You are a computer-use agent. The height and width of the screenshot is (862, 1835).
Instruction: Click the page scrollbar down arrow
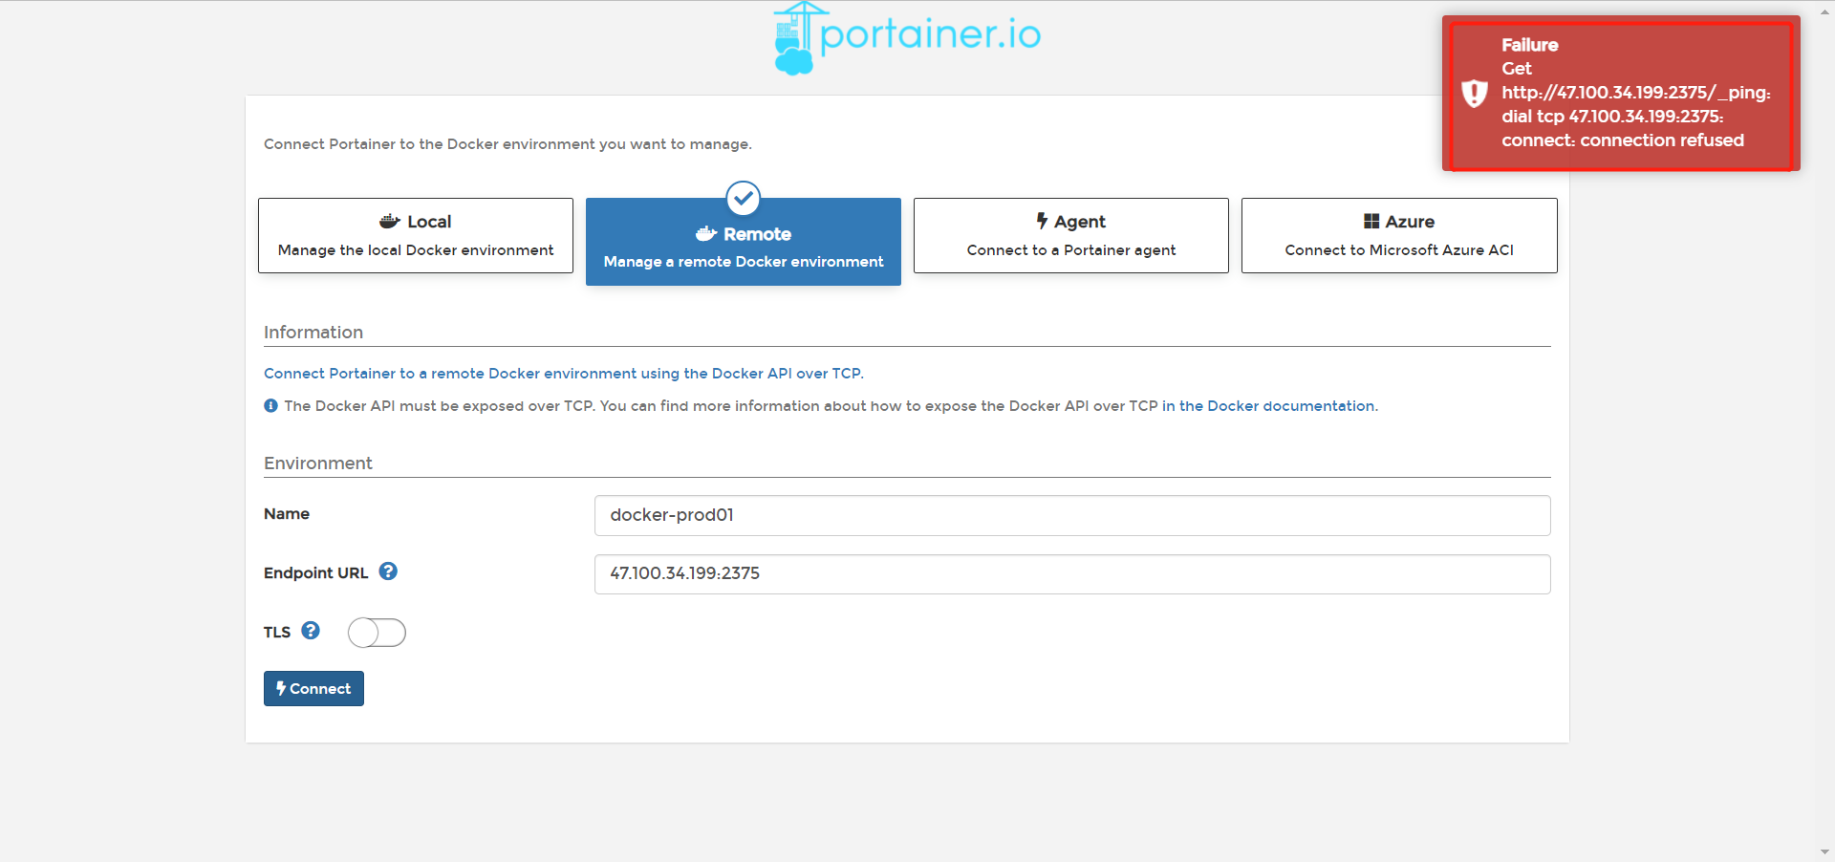(1825, 852)
